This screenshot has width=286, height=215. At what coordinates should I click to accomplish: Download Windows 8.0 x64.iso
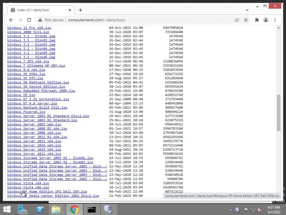coord(26,70)
